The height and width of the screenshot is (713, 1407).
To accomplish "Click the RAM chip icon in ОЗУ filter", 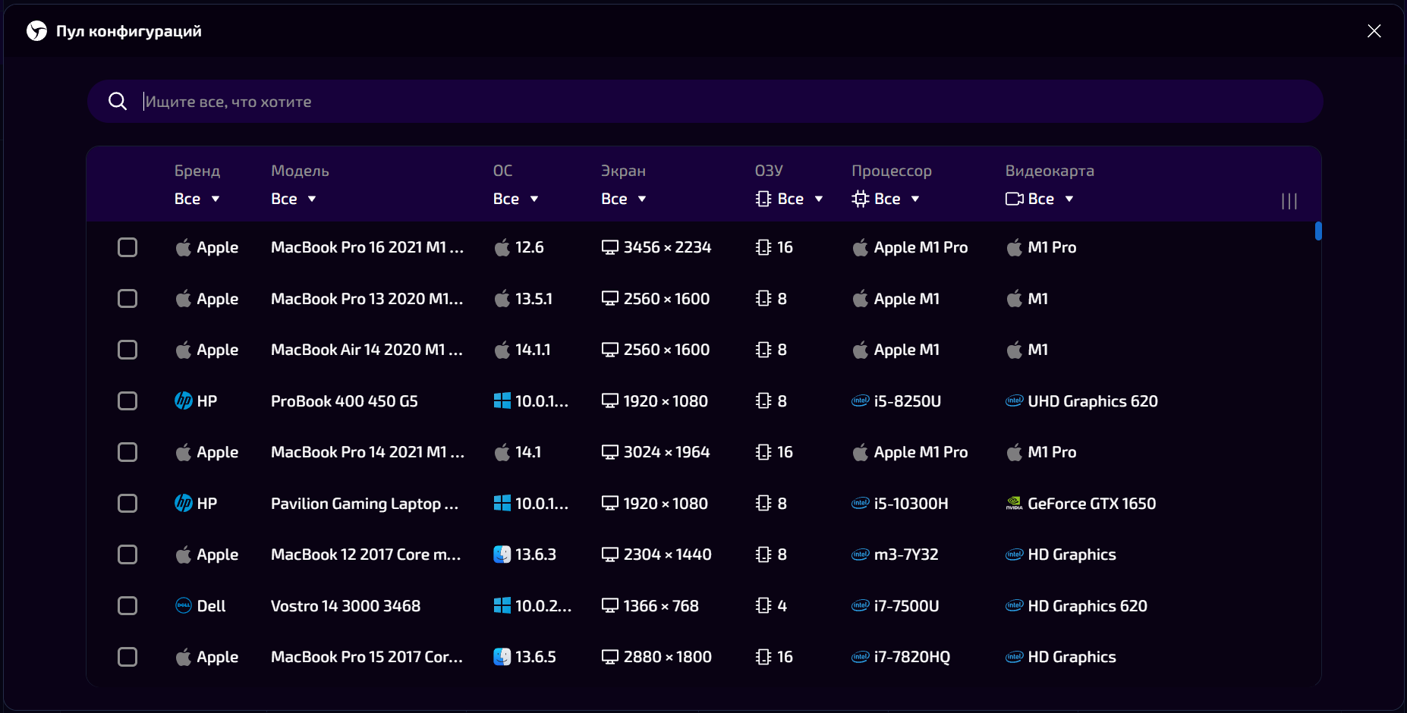I will [x=763, y=199].
